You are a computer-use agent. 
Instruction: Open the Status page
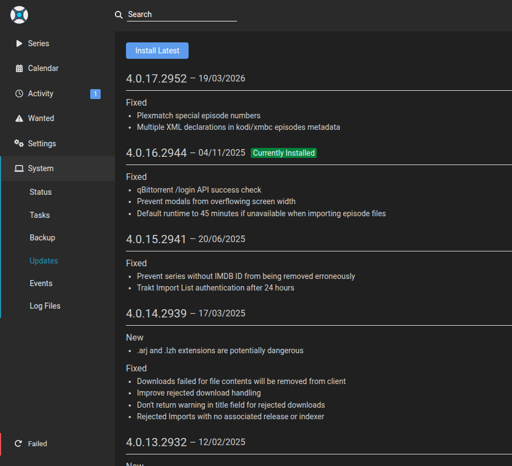[41, 192]
